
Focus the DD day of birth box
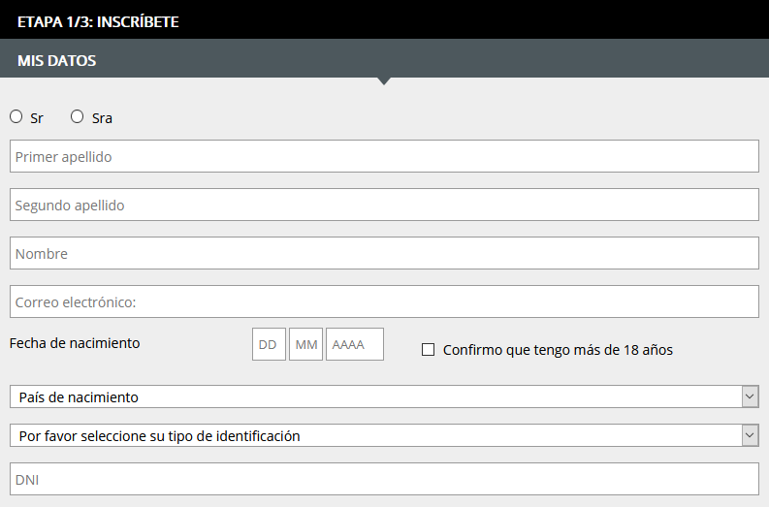click(x=269, y=344)
